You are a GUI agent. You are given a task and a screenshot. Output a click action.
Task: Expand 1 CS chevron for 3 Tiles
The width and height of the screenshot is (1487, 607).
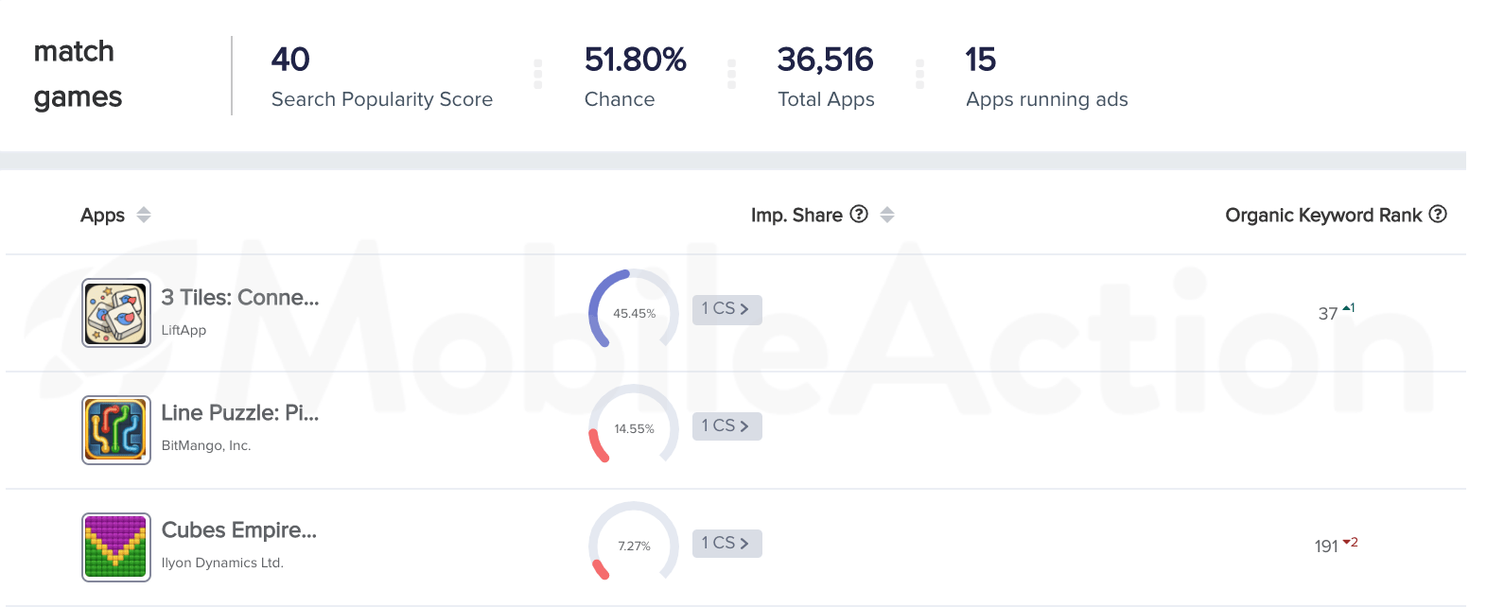[x=744, y=309]
